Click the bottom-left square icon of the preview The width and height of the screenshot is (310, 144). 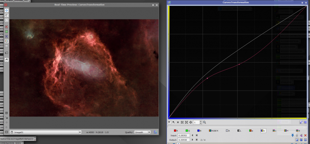tap(7, 132)
